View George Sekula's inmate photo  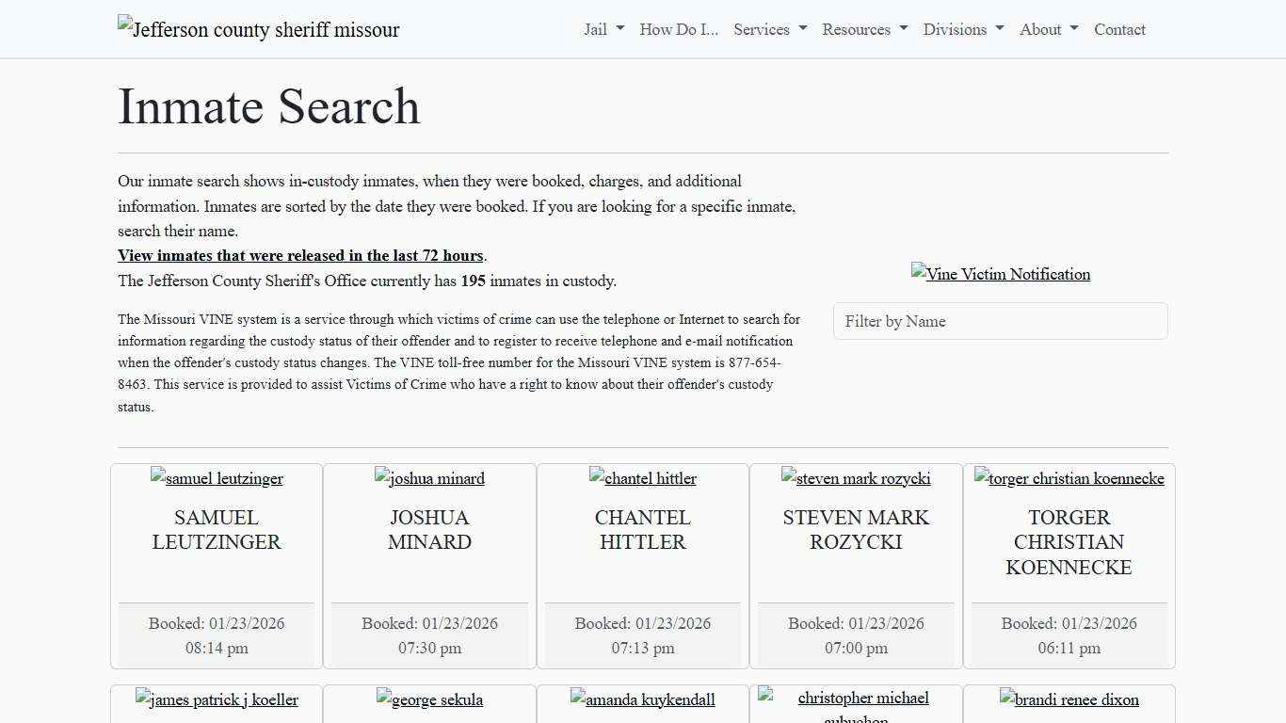coord(429,699)
